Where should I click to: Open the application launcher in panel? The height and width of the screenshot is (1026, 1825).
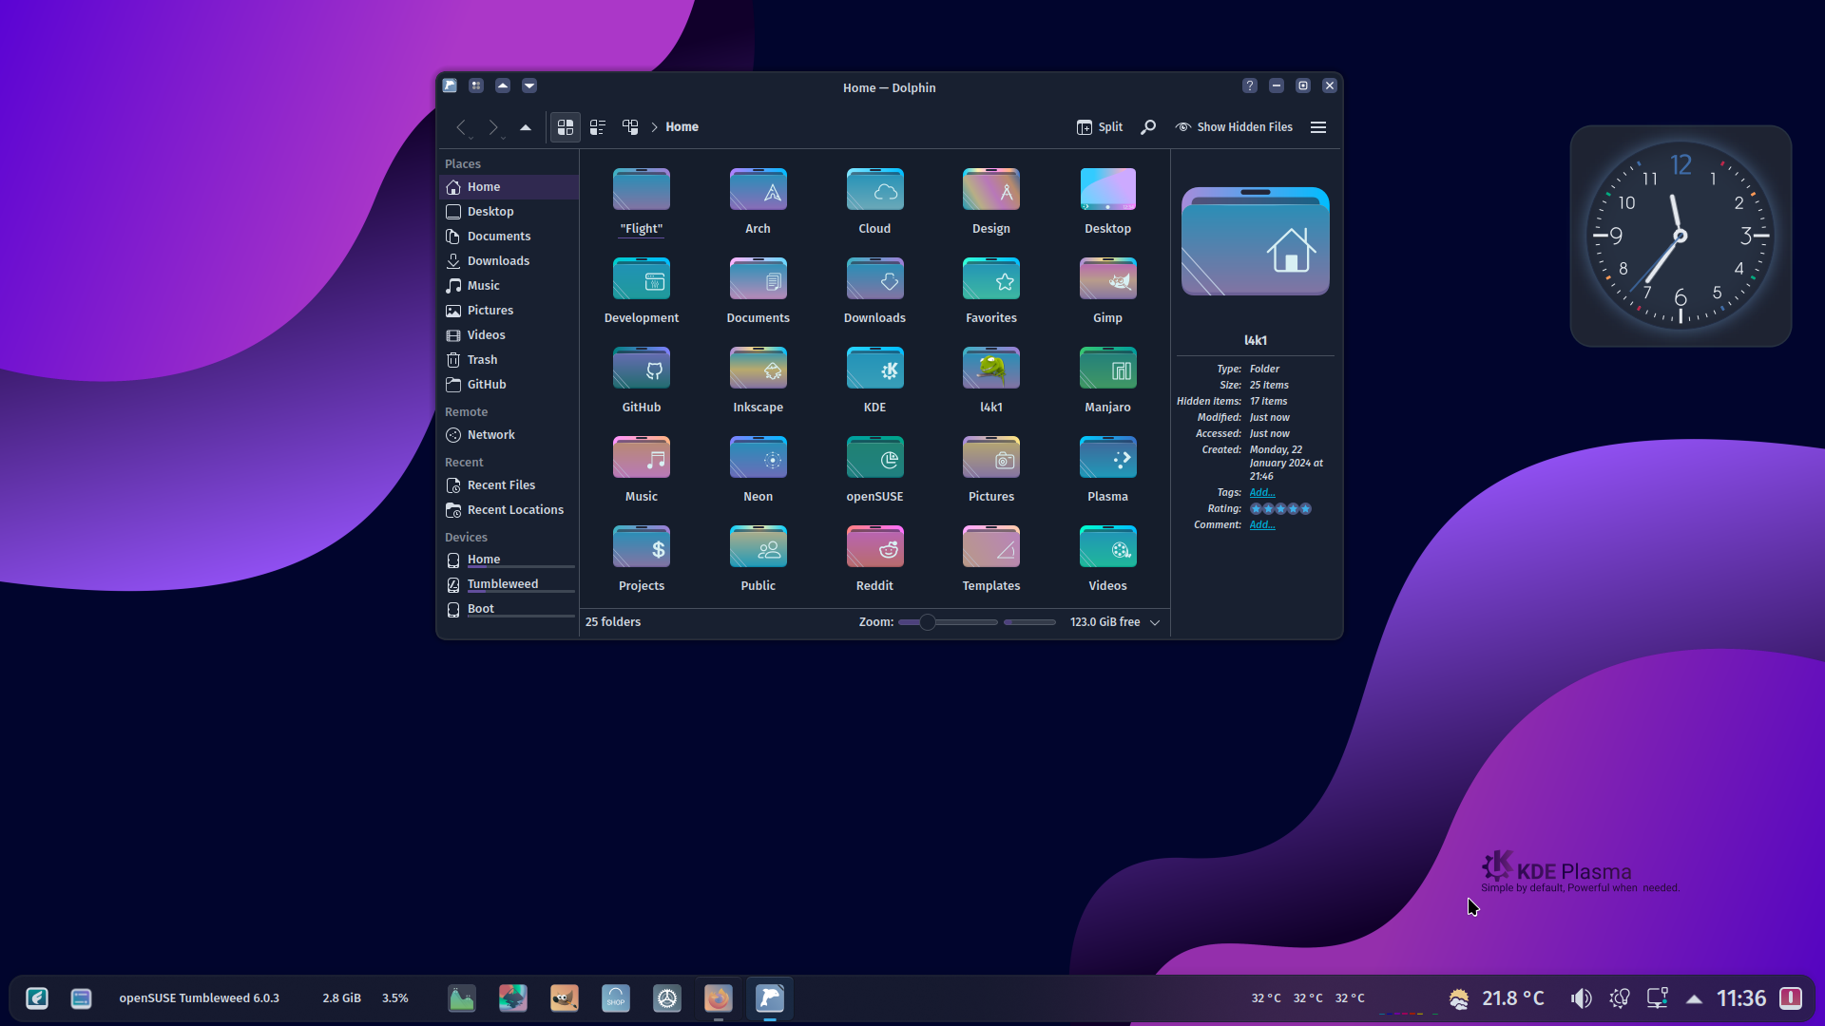click(x=37, y=998)
